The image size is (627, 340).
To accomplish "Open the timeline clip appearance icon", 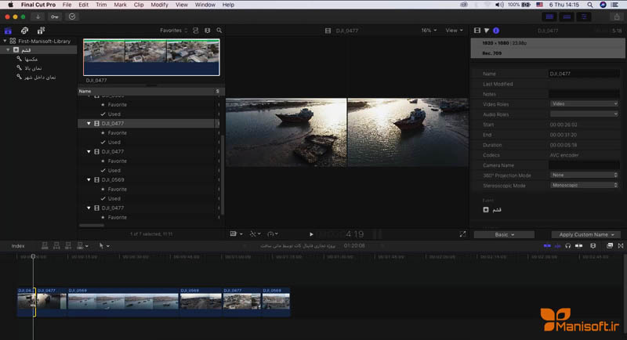I will click(593, 246).
